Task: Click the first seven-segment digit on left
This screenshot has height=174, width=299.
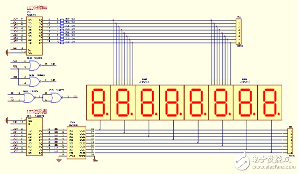Action: click(x=99, y=103)
